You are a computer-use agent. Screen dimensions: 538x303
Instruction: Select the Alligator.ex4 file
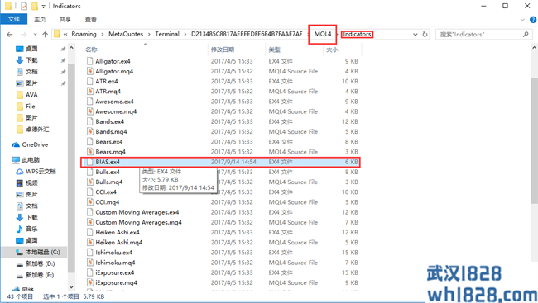[113, 61]
